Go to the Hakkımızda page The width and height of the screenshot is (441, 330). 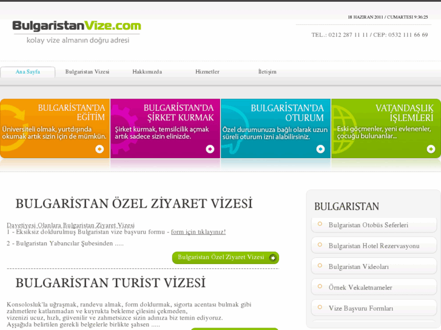[147, 72]
